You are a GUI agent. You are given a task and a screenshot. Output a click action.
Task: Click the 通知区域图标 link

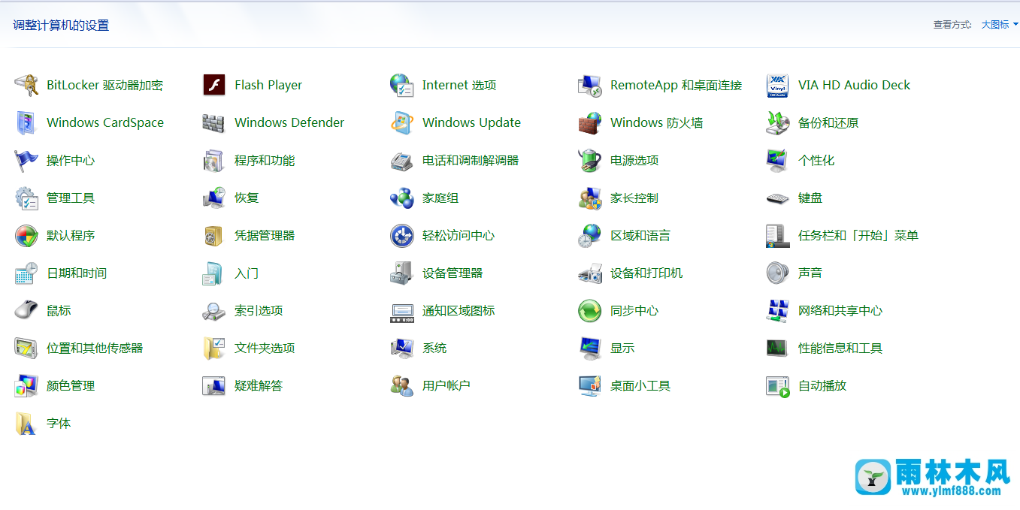[459, 311]
